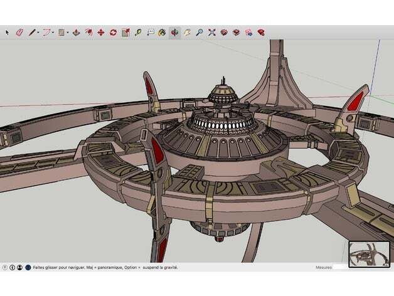
Task: Select the Scale tool
Action: tap(125, 33)
